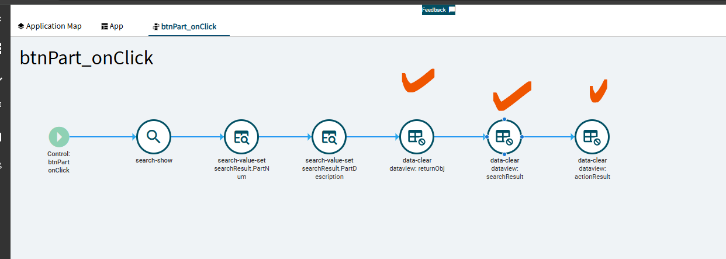Viewport: 726px width, 259px height.
Task: Click the green Control btnPart onClick start node
Action: coord(59,137)
